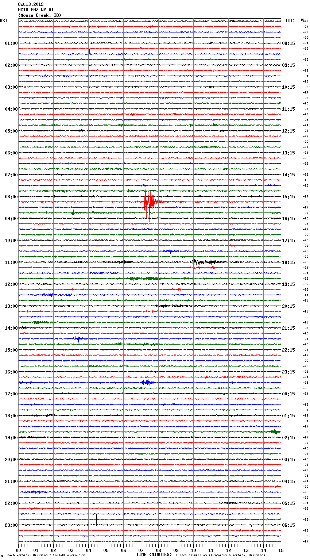Click the (Moose Creek, ID) location label

pos(40,15)
